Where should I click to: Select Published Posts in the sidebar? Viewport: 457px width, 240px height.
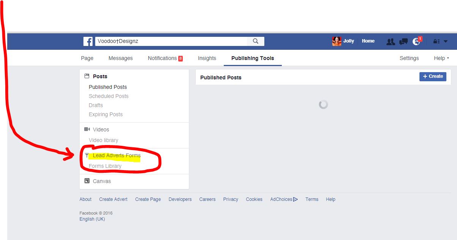click(x=108, y=87)
